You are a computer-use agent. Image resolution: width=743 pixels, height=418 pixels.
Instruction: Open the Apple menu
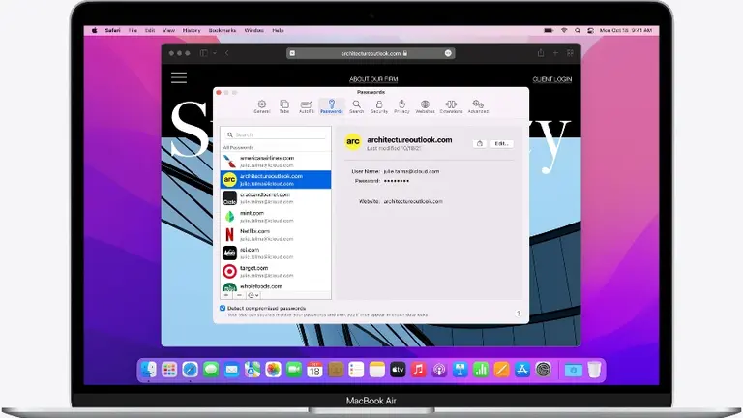[x=94, y=30]
